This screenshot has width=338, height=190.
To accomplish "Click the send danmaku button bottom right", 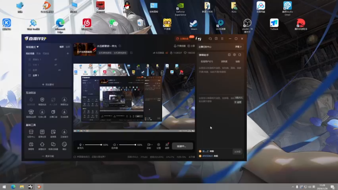I will pyautogui.click(x=237, y=152).
